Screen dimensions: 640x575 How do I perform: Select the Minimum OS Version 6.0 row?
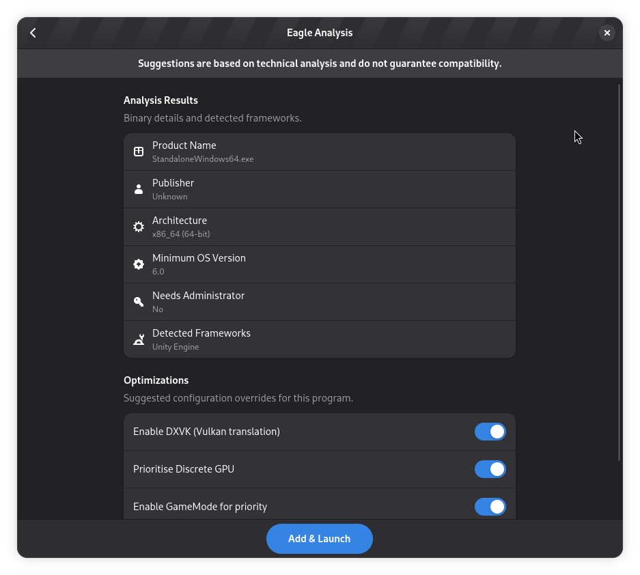pyautogui.click(x=320, y=264)
